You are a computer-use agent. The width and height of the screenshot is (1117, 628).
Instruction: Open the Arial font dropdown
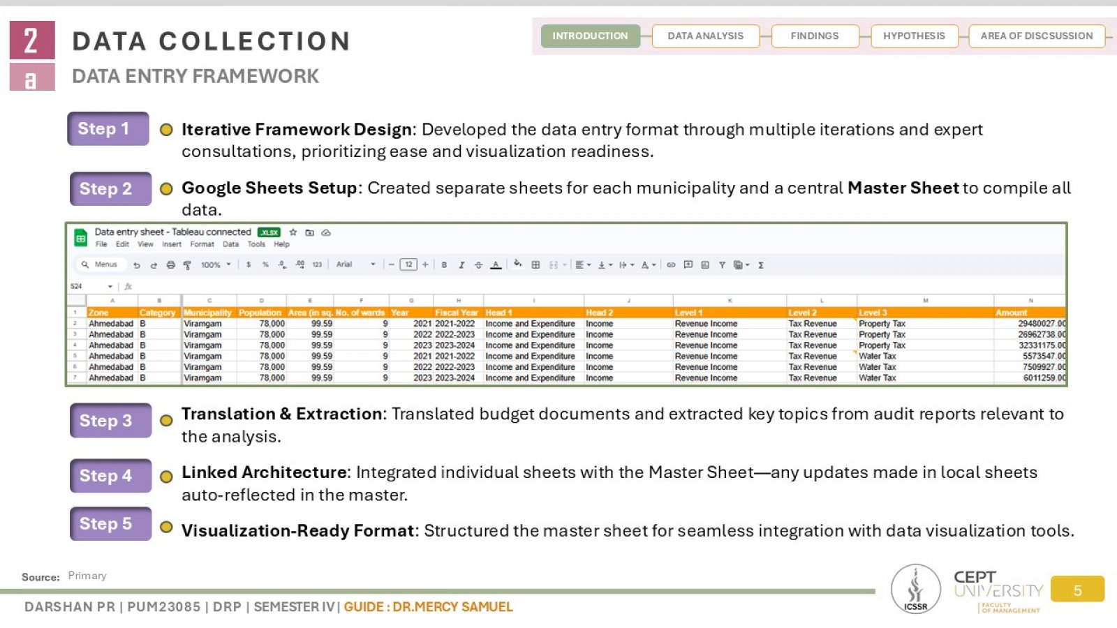(356, 264)
